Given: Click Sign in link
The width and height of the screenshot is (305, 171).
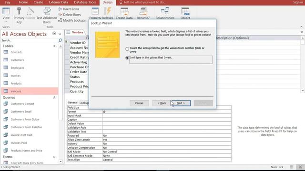Looking at the screenshot, I should (x=298, y=2).
